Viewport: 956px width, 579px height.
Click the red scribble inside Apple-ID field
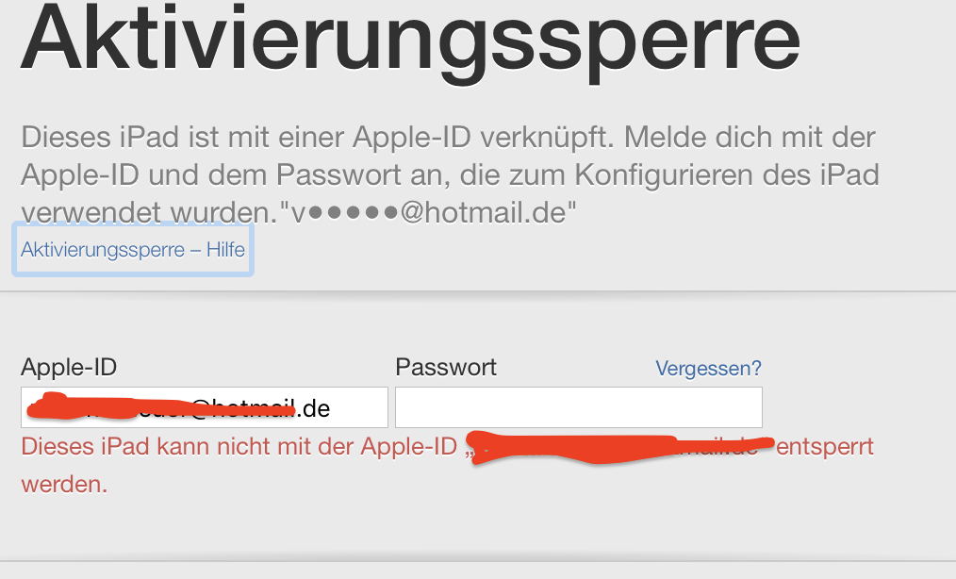pos(161,405)
